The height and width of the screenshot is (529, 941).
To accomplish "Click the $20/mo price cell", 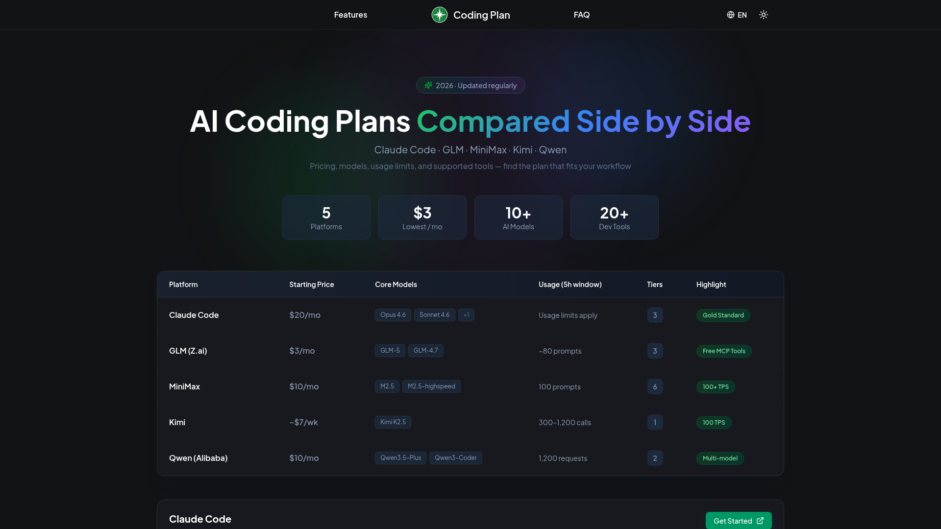I will pyautogui.click(x=304, y=315).
